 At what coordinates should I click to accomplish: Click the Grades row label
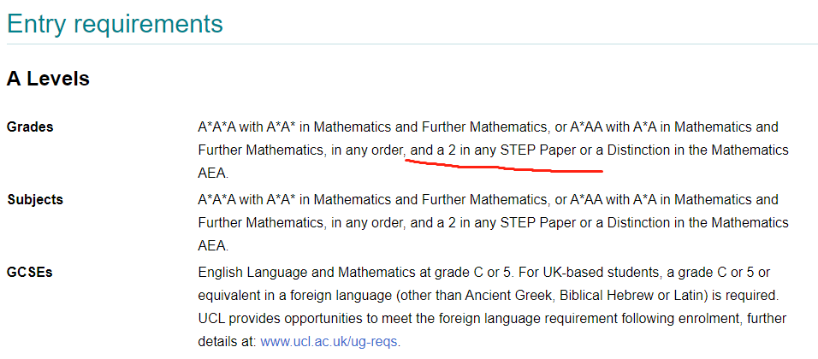point(30,127)
